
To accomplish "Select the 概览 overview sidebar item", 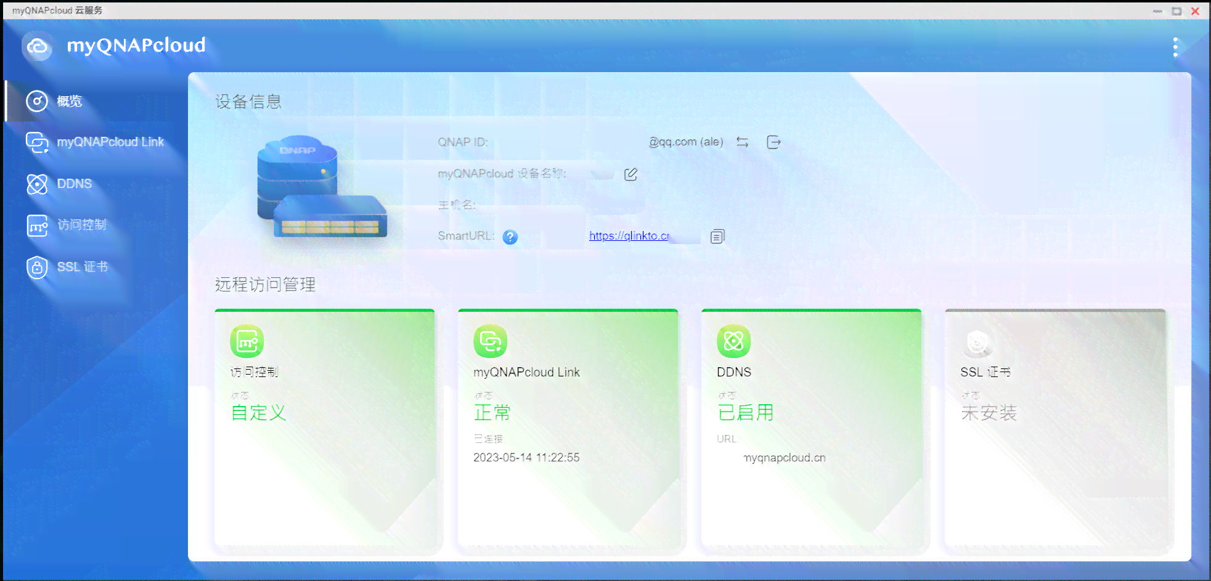I will [x=97, y=101].
